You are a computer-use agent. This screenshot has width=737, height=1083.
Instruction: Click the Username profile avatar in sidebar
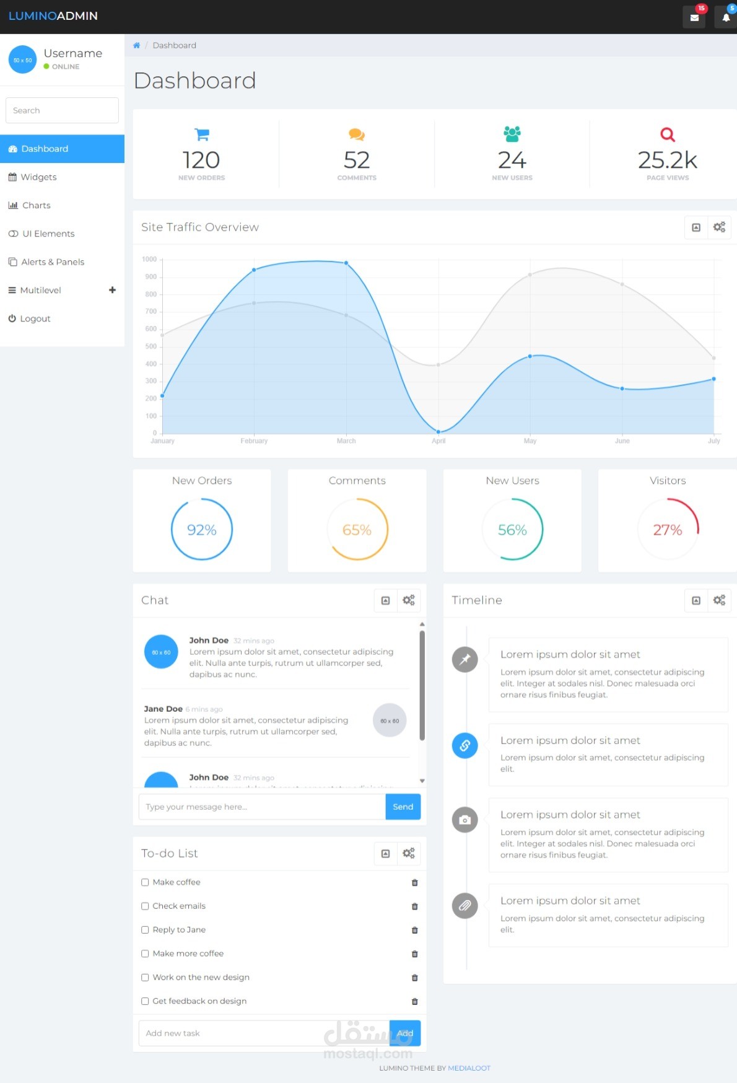pyautogui.click(x=23, y=59)
